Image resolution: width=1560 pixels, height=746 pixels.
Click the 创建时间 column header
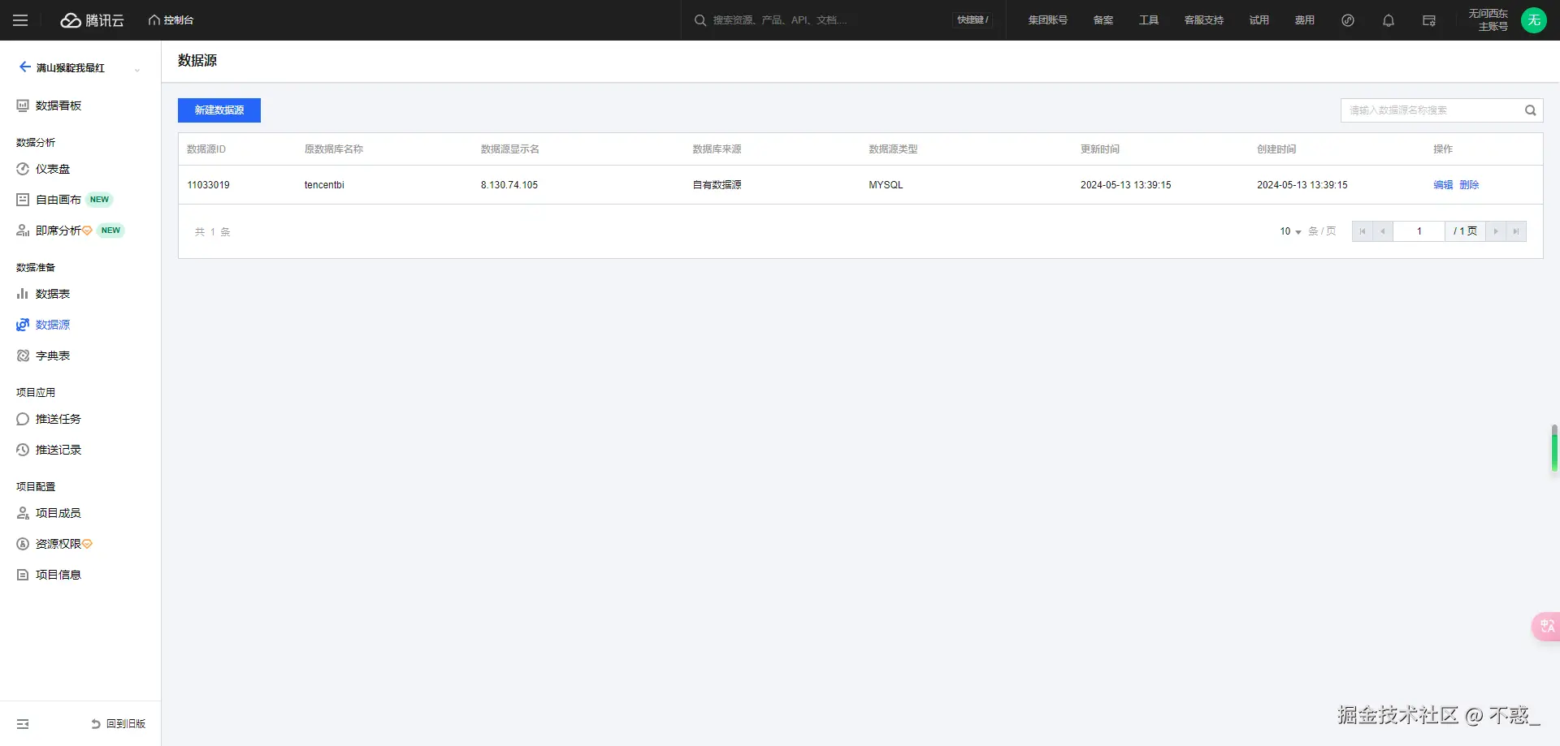[1276, 149]
